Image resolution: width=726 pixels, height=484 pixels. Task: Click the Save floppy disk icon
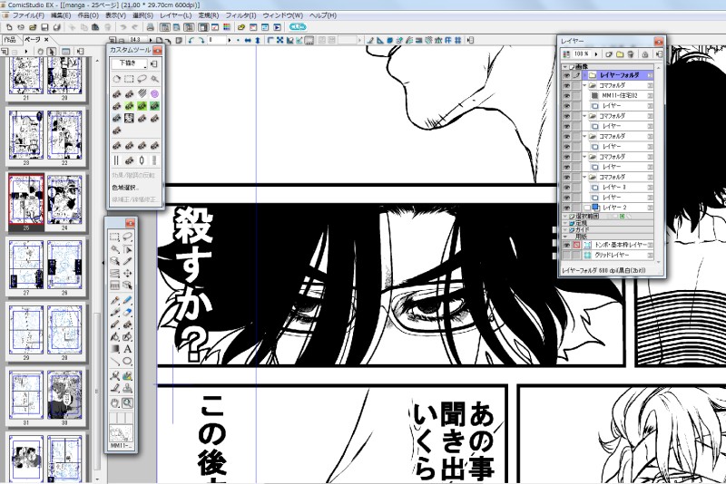point(44,27)
